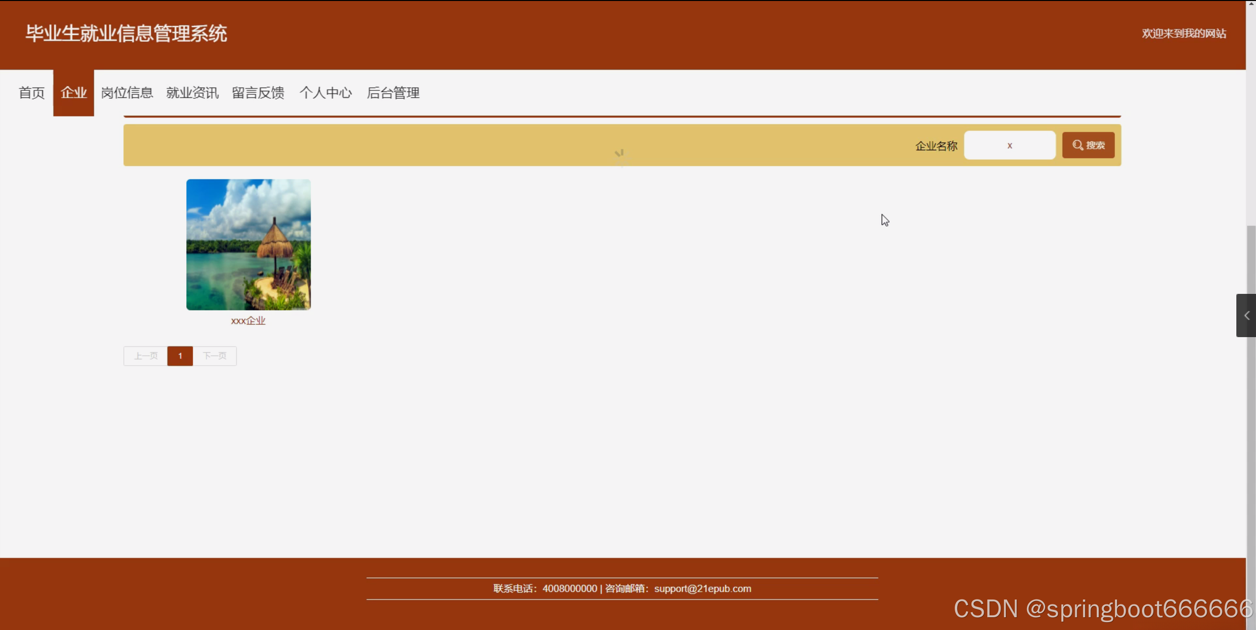This screenshot has width=1256, height=630.
Task: Select page number 1 in pagination
Action: [x=180, y=356]
